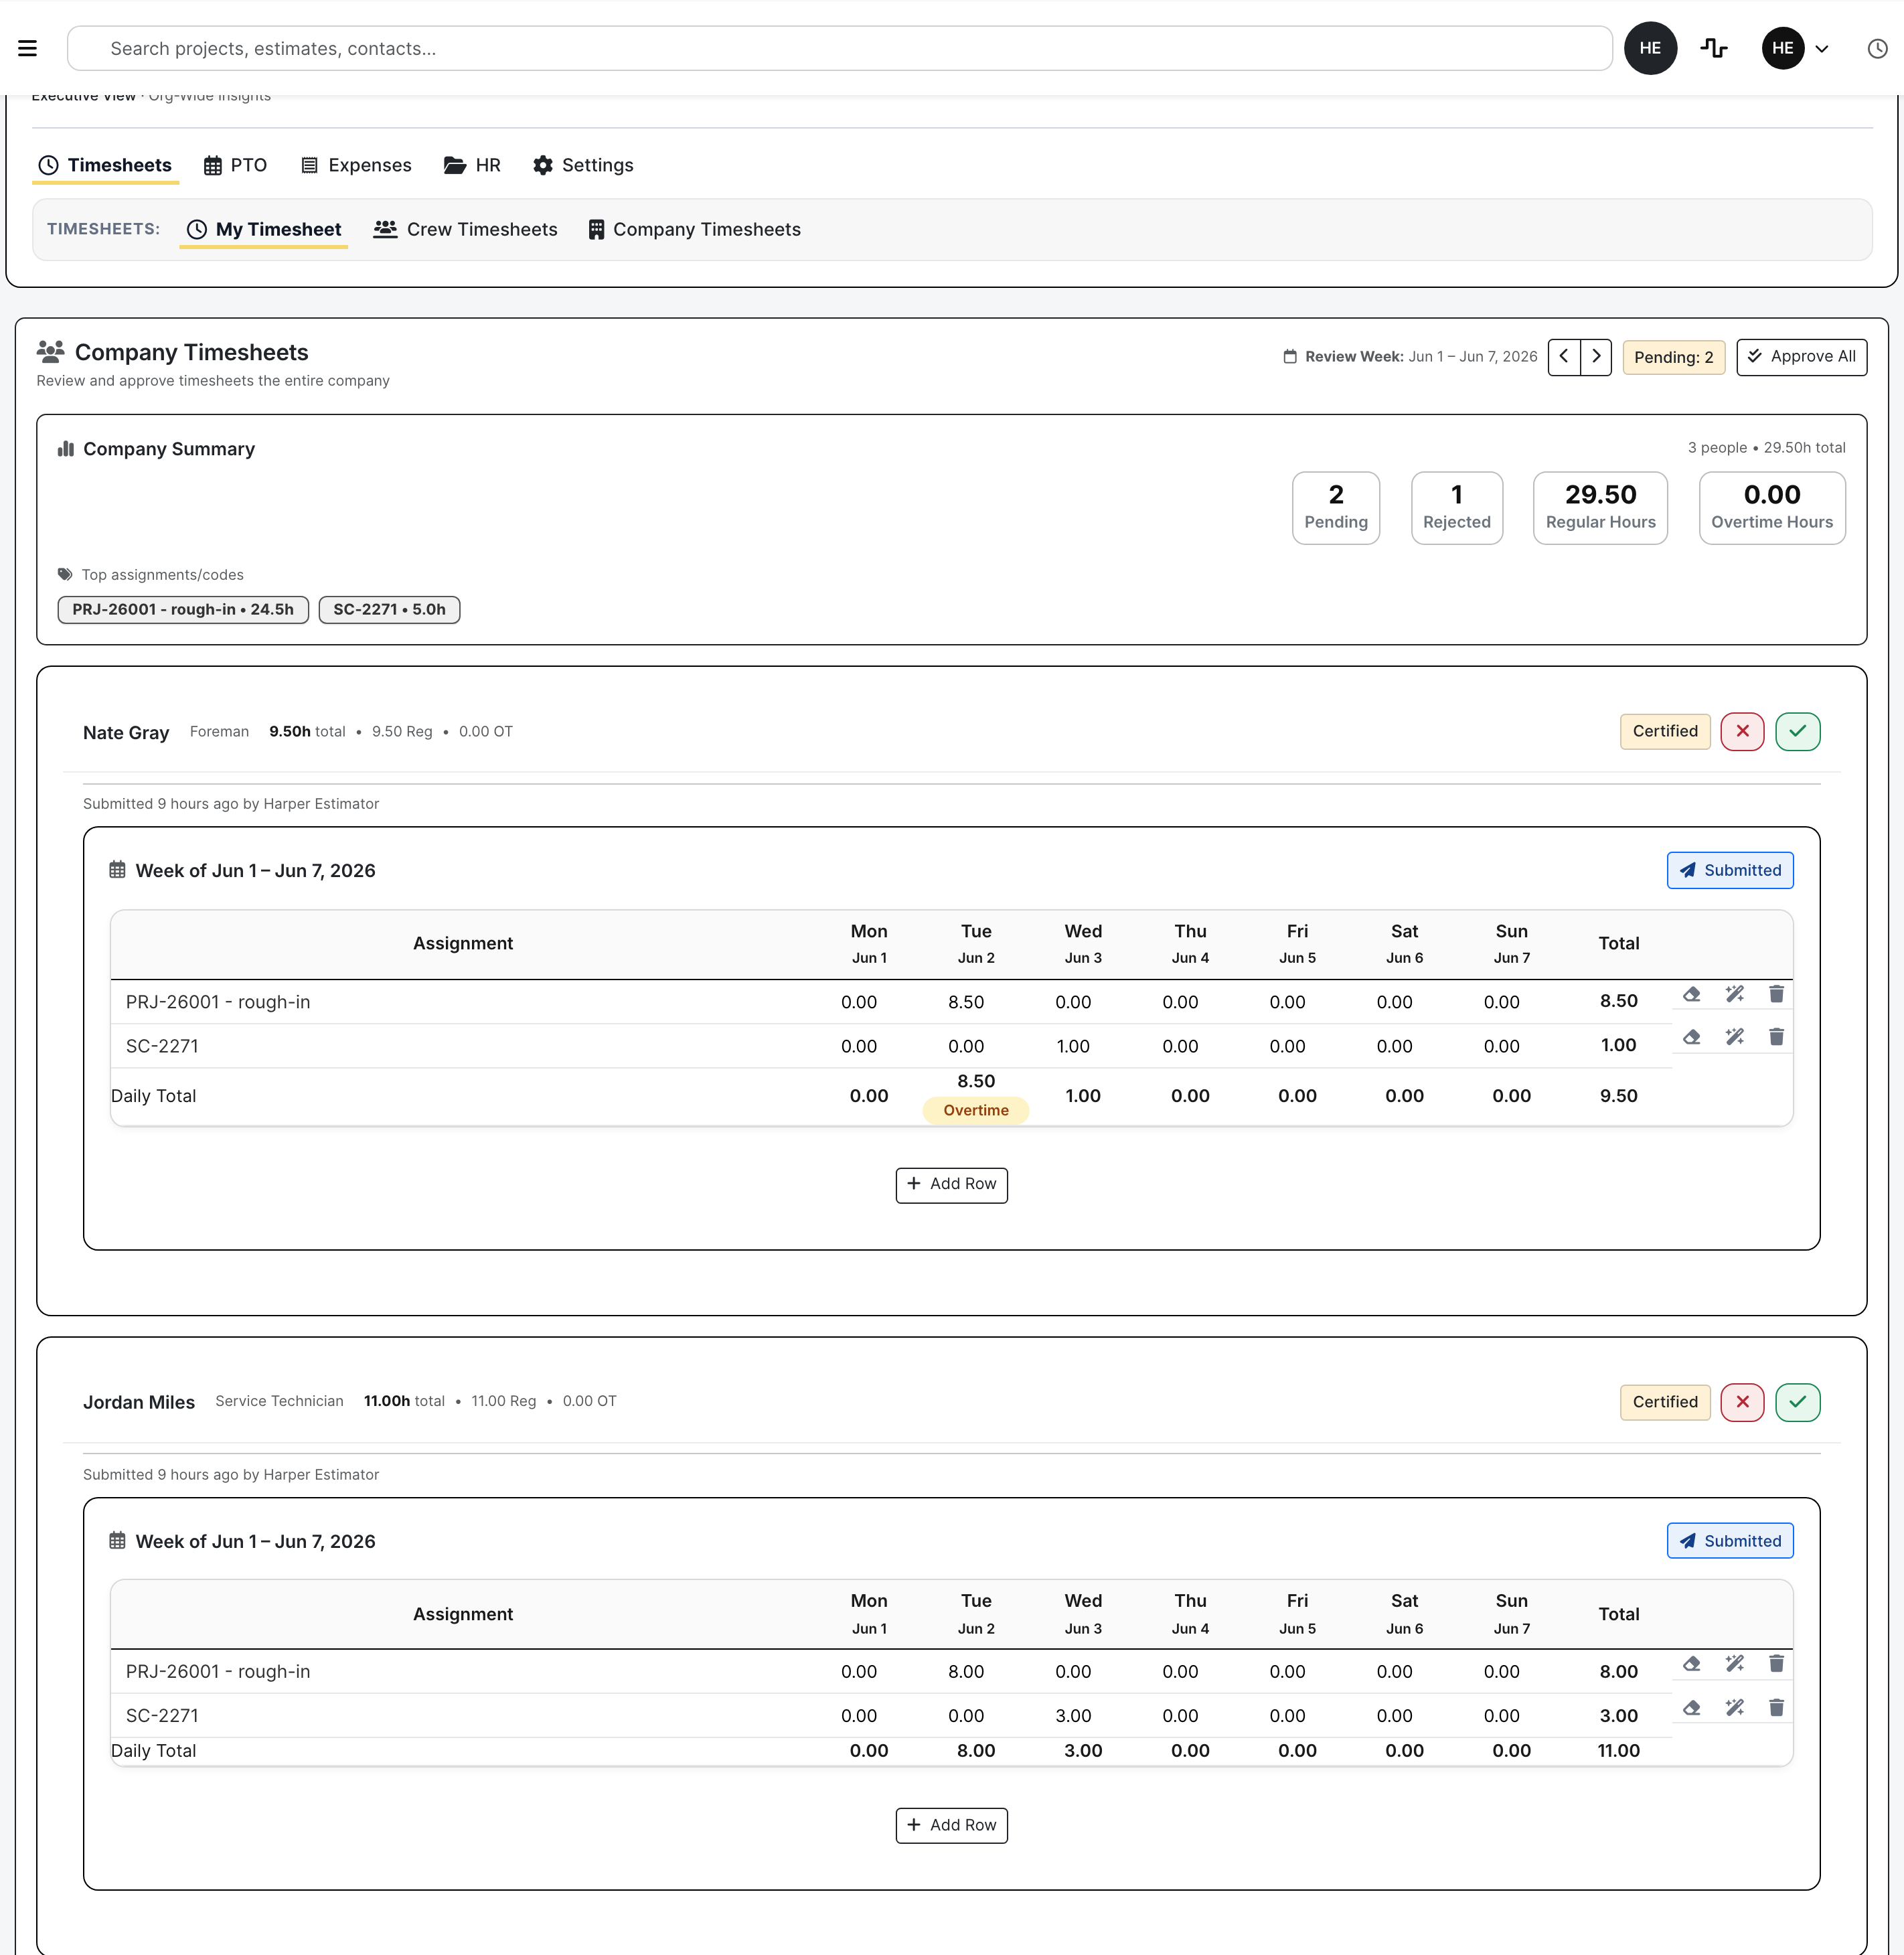This screenshot has width=1904, height=1955.
Task: Click the Overtime Hours summary card
Action: (1772, 508)
